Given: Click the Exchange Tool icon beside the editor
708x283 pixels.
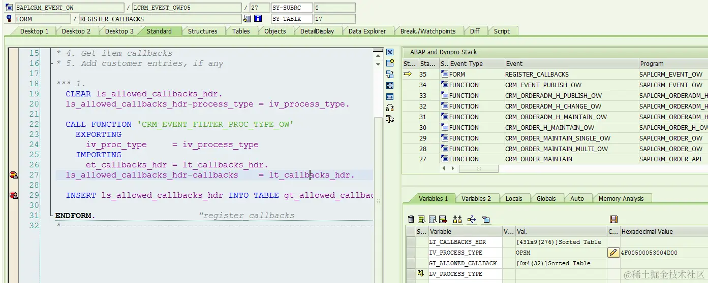Looking at the screenshot, I should [390, 74].
